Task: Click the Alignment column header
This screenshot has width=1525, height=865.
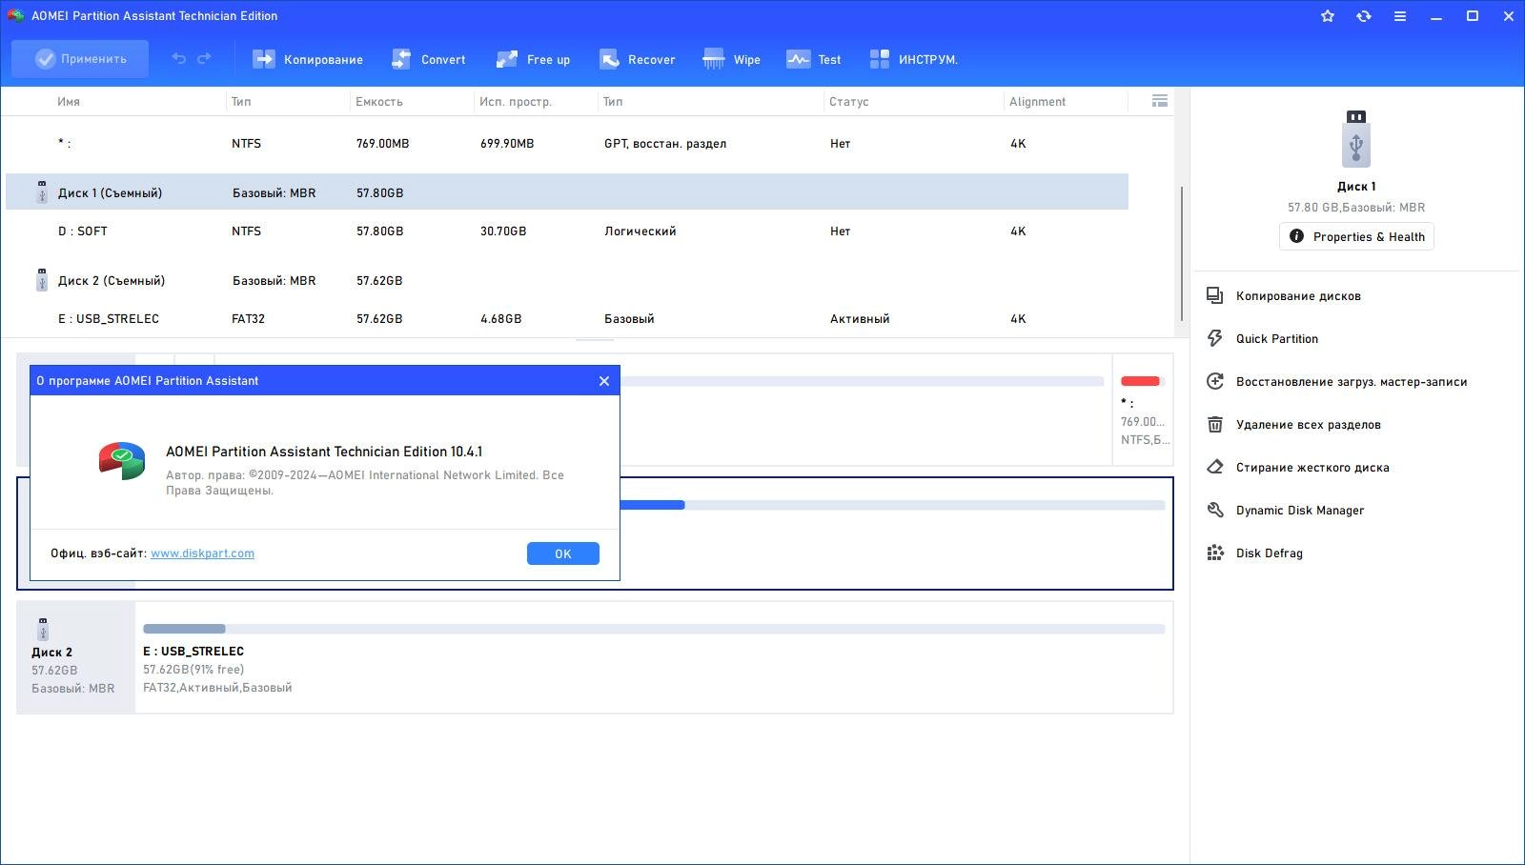Action: point(1037,102)
